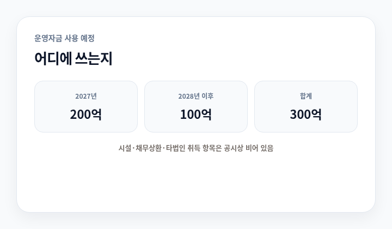Click the word 이후 in the middle card
The image size is (392, 229).
click(207, 96)
